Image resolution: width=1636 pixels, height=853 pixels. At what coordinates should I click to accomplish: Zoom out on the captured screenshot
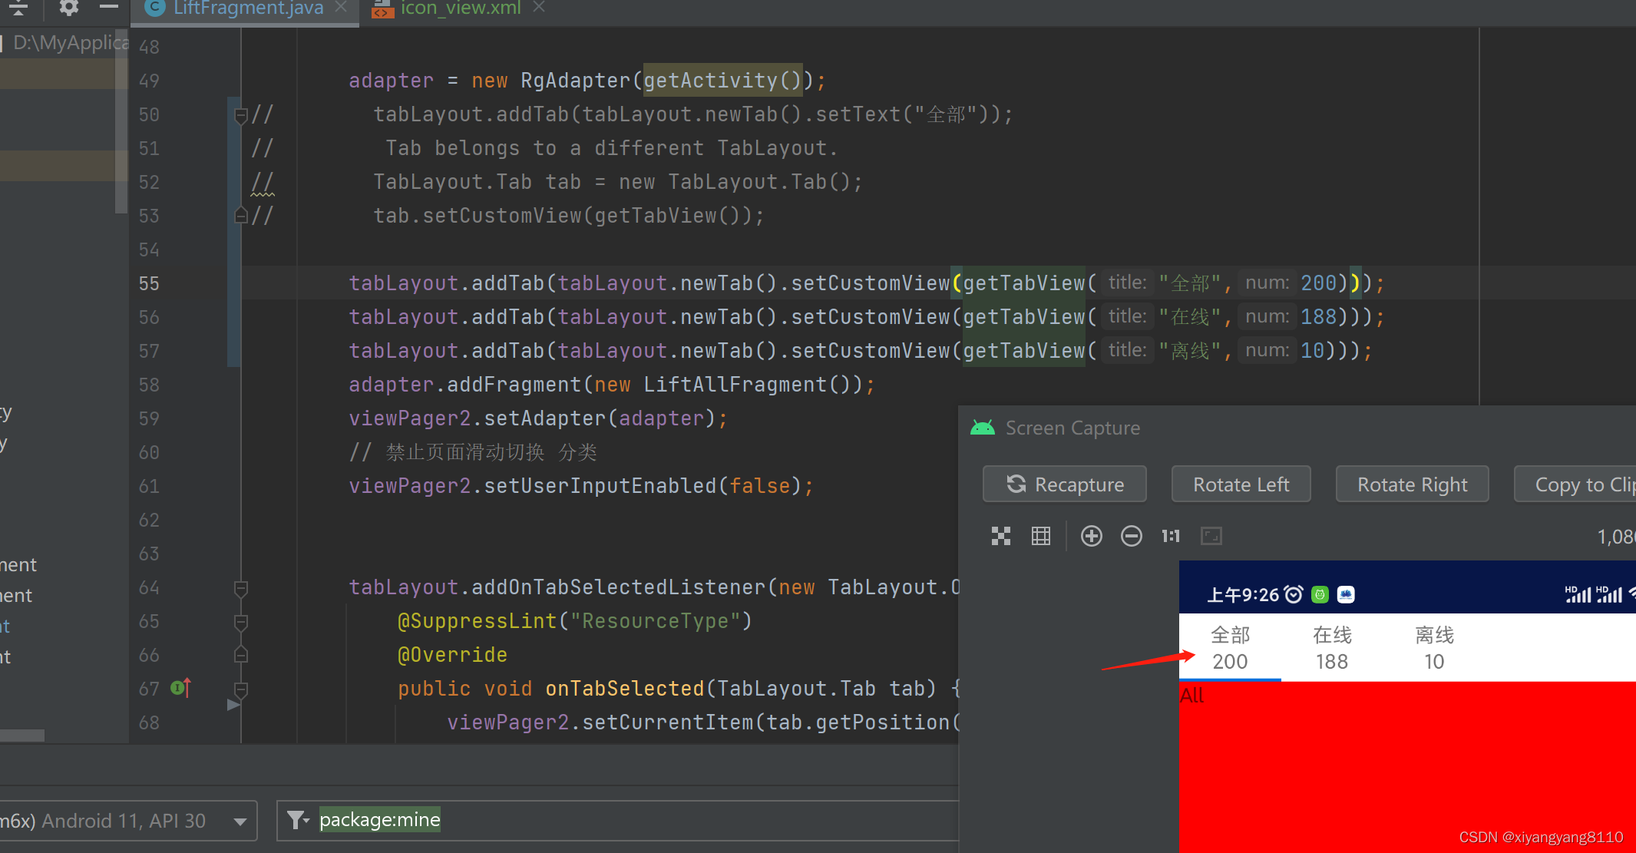[x=1131, y=536]
